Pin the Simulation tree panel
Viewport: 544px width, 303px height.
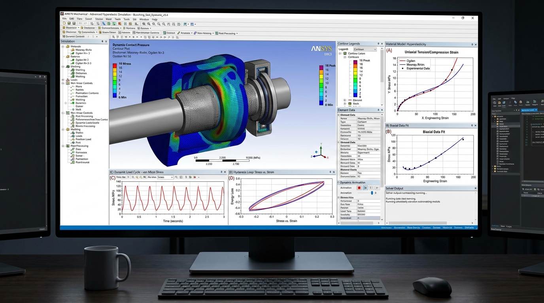(102, 41)
